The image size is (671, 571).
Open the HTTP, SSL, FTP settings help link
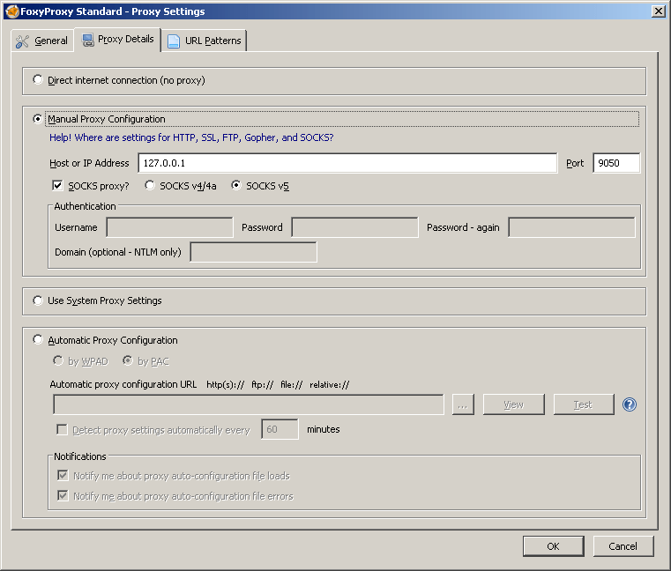191,137
